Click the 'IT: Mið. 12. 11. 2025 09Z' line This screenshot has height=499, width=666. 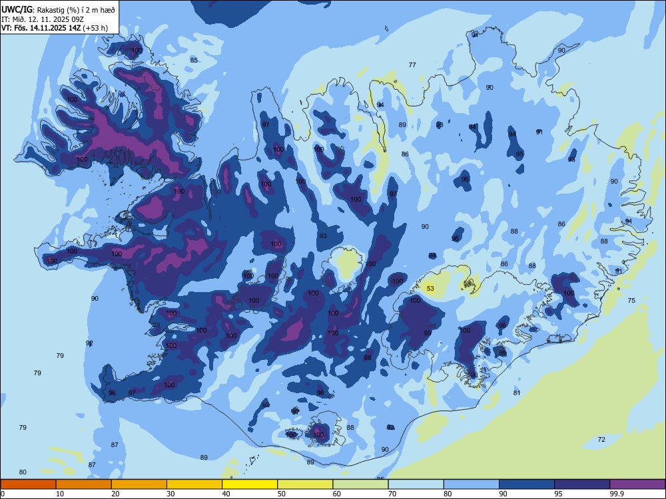43,19
